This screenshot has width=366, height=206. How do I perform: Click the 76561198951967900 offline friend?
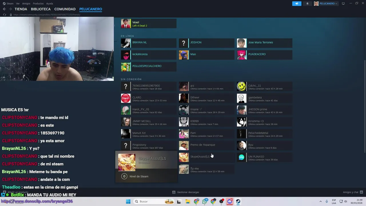click(148, 86)
